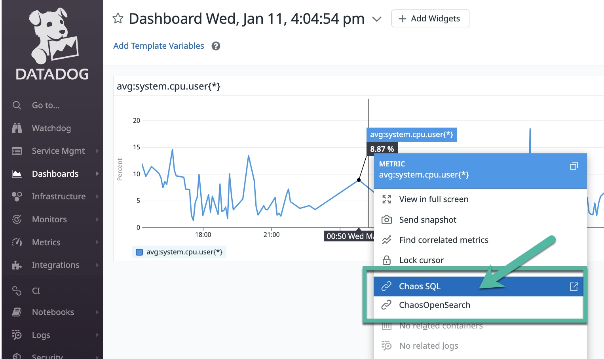Click the correlated metrics chart icon
The image size is (604, 359).
[x=387, y=240]
